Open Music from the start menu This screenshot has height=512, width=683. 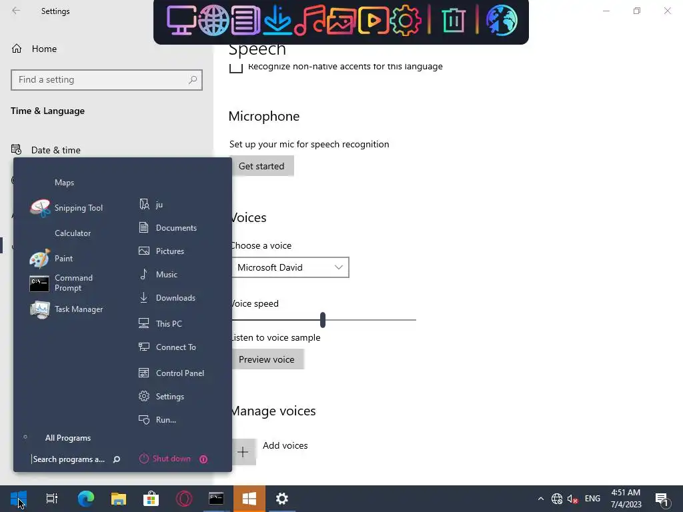click(157, 274)
